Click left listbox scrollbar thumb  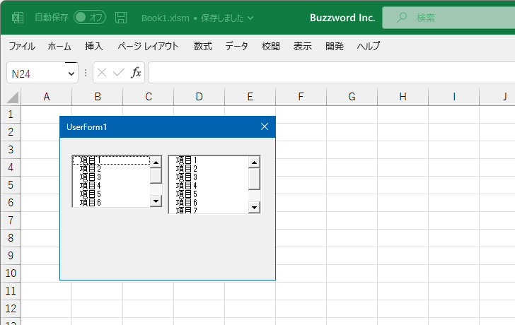point(156,176)
